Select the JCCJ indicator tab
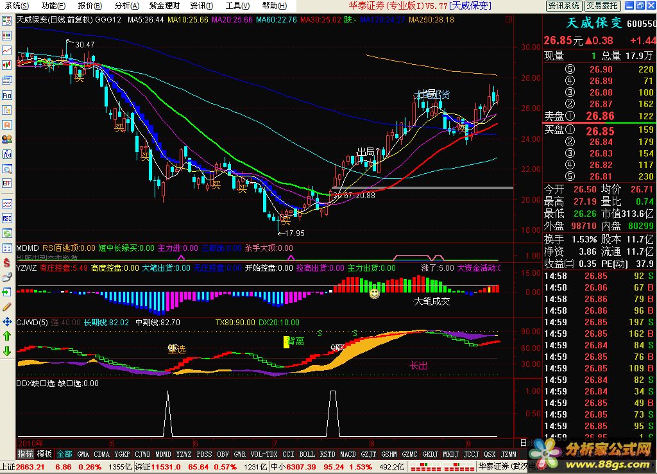 (471, 454)
